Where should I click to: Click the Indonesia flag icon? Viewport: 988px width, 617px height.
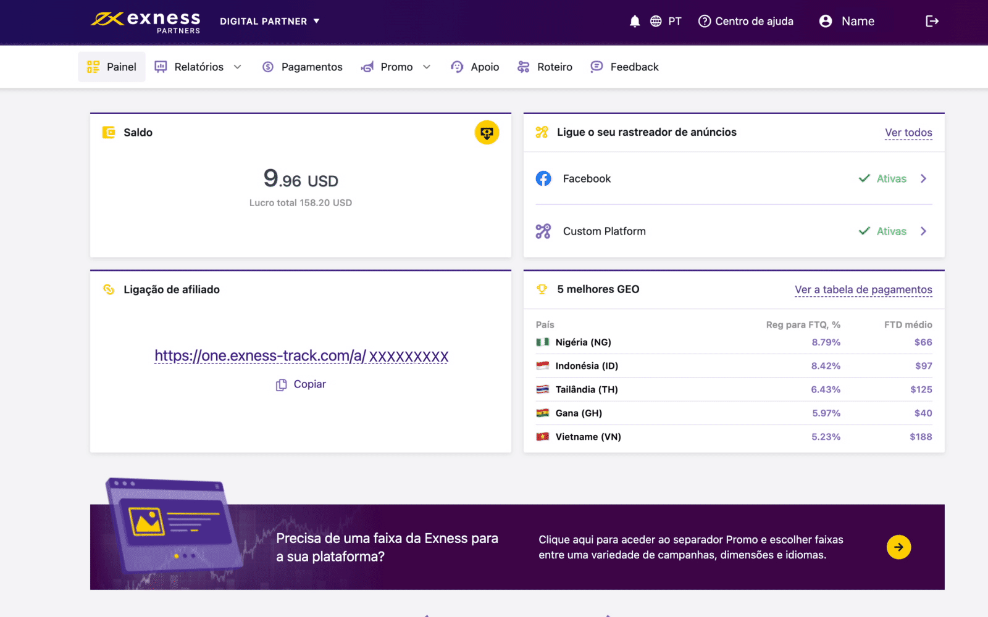tap(543, 366)
